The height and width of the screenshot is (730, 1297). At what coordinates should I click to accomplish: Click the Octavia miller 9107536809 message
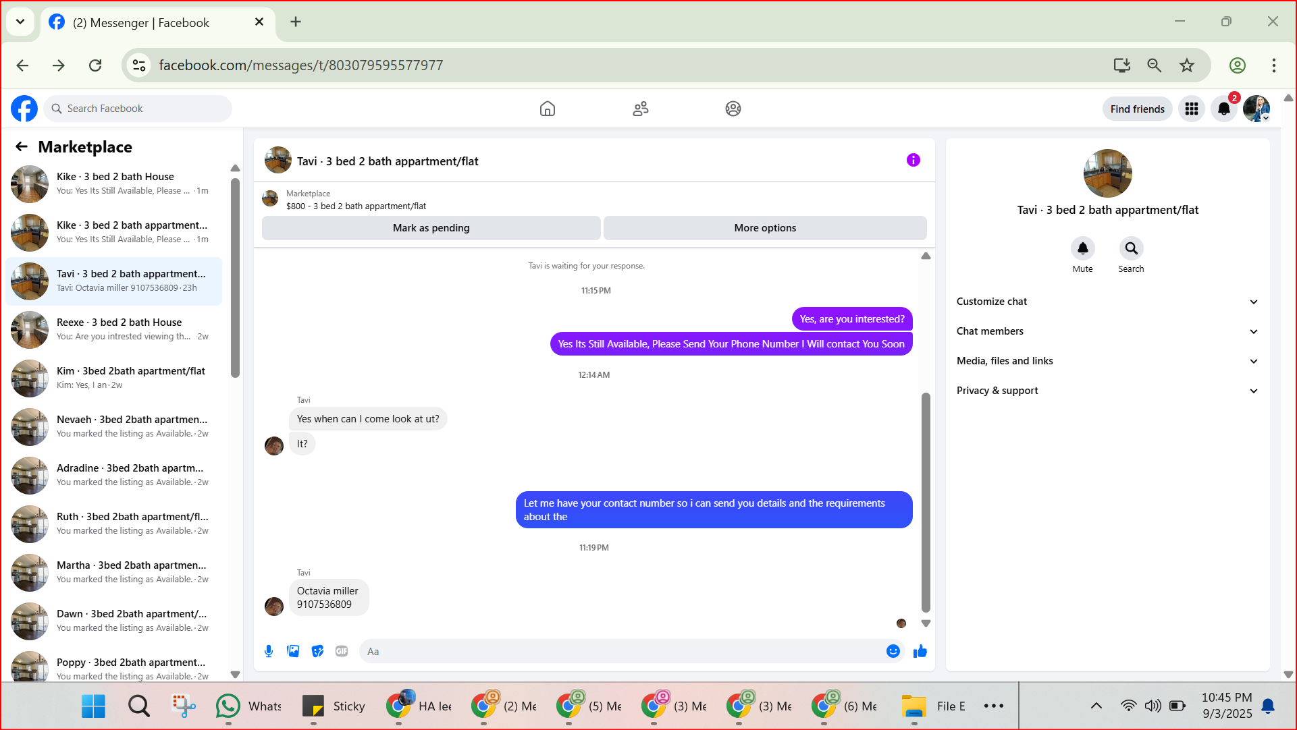coord(328,597)
